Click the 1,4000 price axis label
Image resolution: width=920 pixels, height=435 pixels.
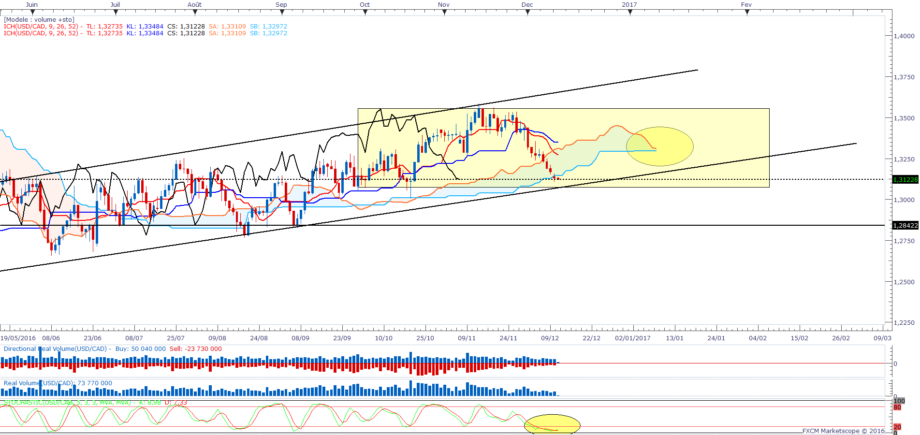pos(904,36)
